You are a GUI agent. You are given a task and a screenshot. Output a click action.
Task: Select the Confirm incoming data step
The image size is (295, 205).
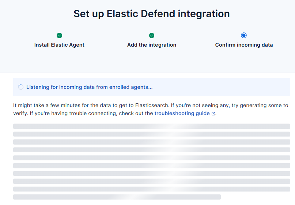244,45
